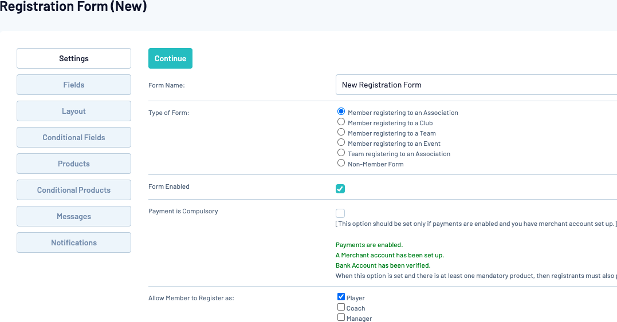
Task: Choose Member registering to a Club
Action: pyautogui.click(x=341, y=122)
